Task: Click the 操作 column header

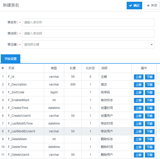Action: (144, 68)
